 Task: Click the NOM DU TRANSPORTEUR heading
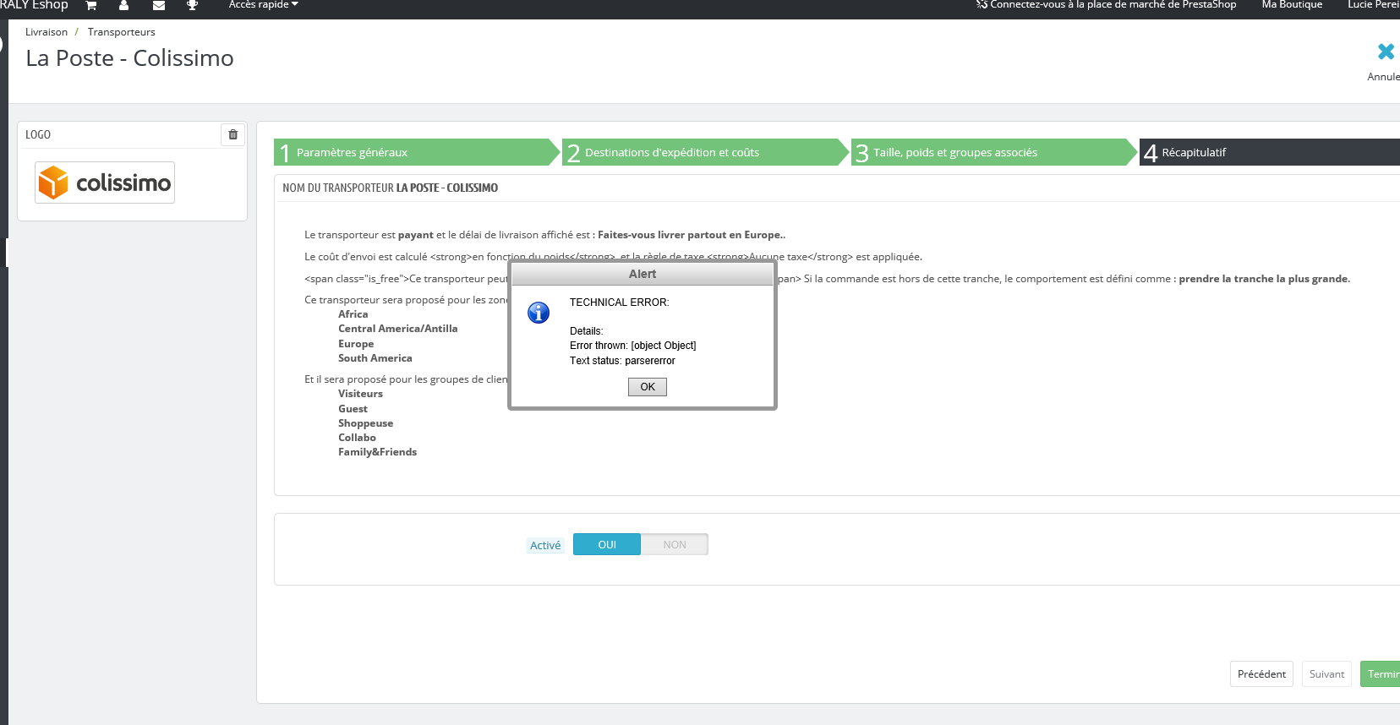[391, 188]
